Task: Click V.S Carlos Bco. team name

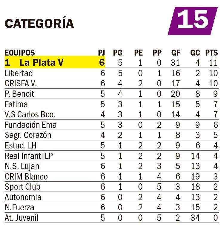Action: 30,115
